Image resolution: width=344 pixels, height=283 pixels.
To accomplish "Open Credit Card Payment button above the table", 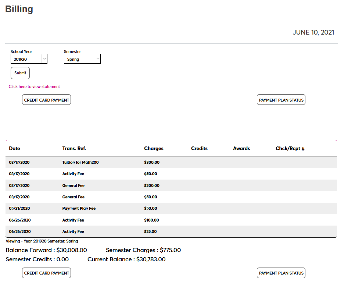I will click(x=46, y=100).
